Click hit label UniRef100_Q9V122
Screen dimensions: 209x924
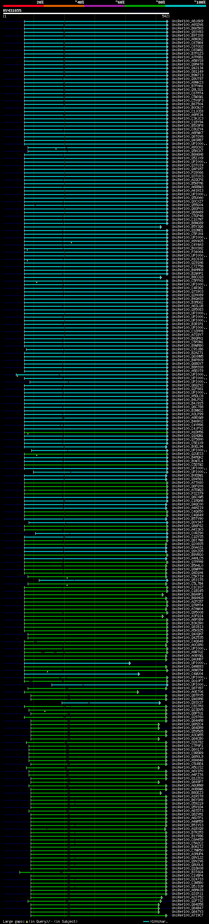(x=187, y=857)
